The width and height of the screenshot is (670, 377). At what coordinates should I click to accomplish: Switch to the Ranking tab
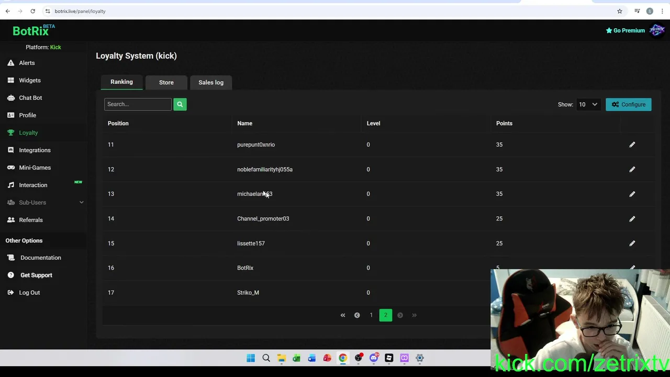point(121,82)
